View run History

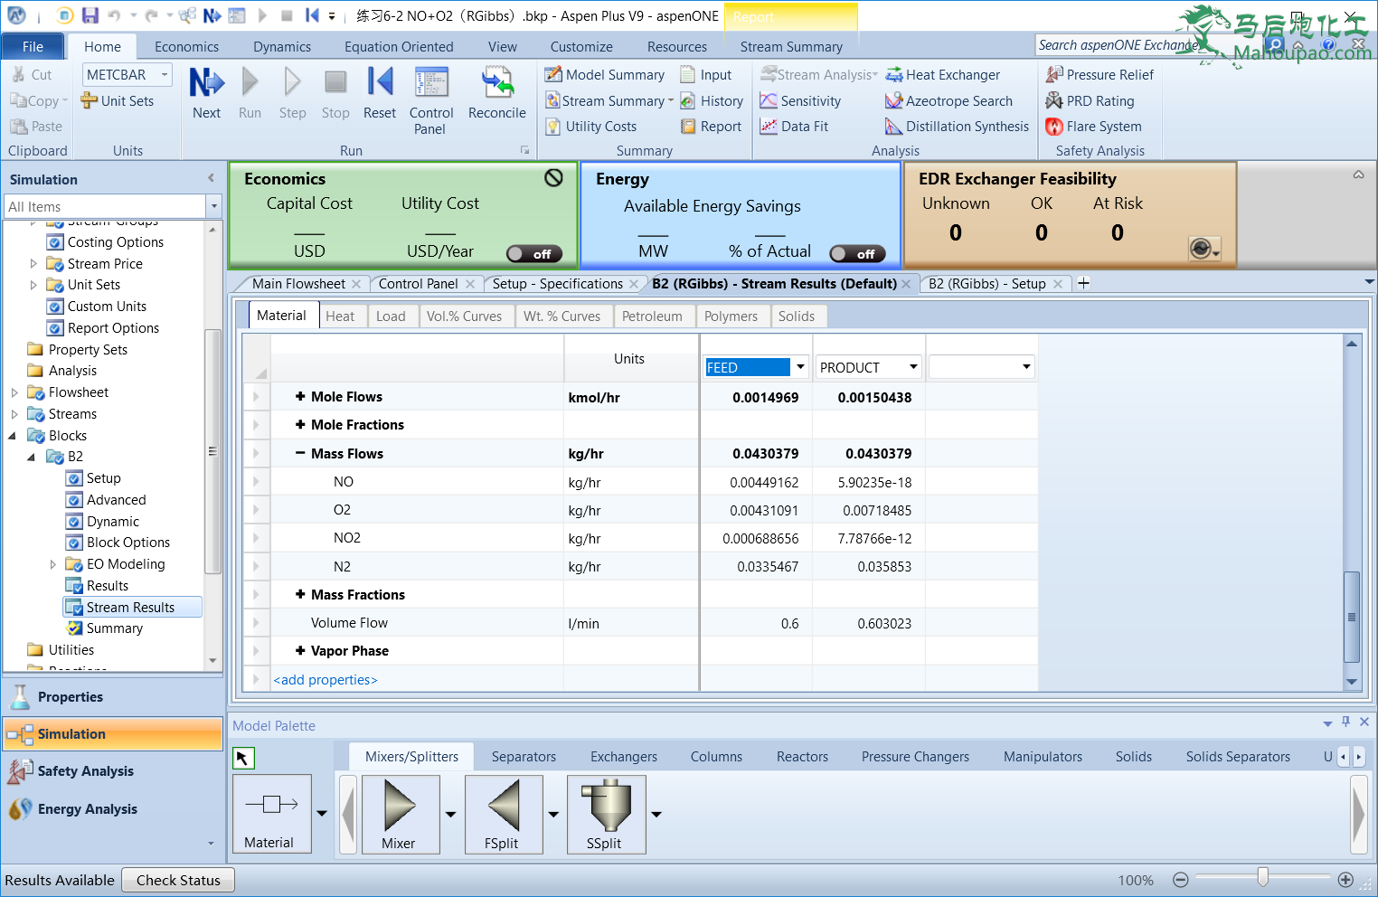tap(712, 101)
